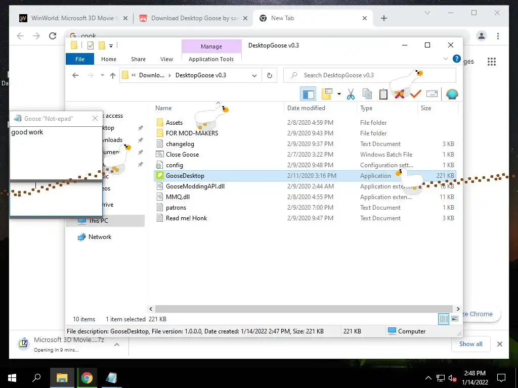This screenshot has width=518, height=388.
Task: Click the Properties quick access checkmark icon
Action: click(91, 45)
